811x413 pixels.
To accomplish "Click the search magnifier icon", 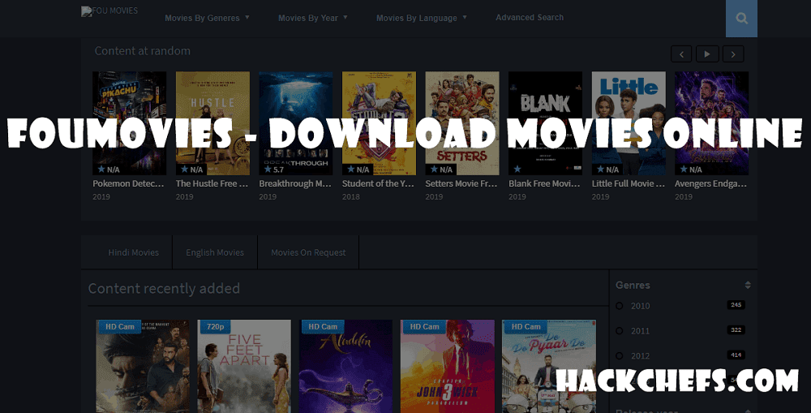I will (741, 19).
